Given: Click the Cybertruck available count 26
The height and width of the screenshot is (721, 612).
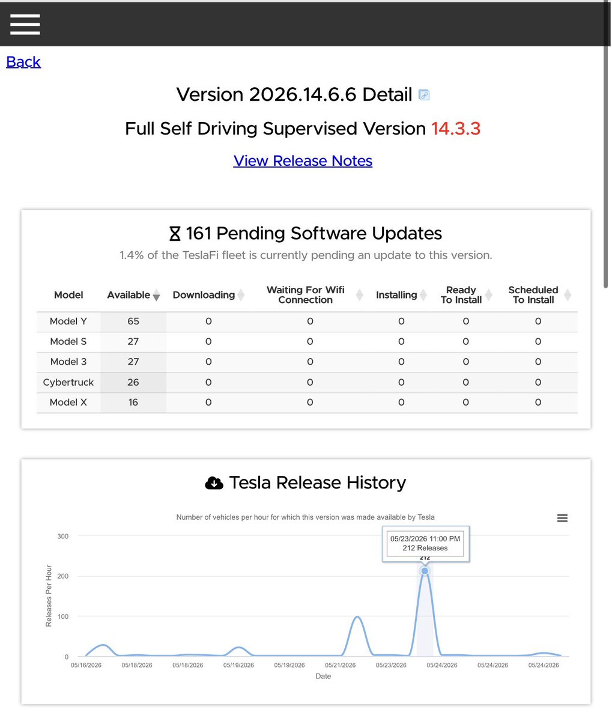Looking at the screenshot, I should (x=133, y=382).
